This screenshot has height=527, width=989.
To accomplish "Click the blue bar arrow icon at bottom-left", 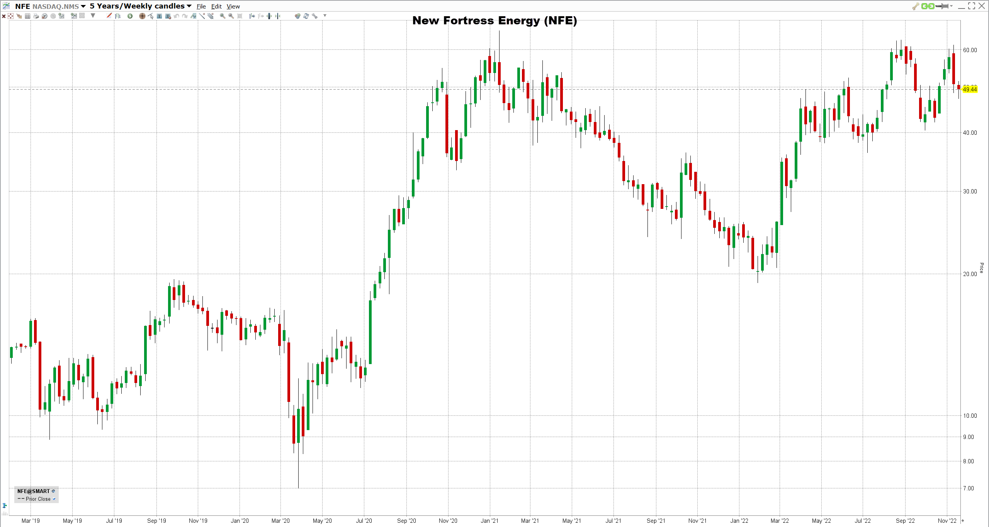I will pyautogui.click(x=5, y=505).
